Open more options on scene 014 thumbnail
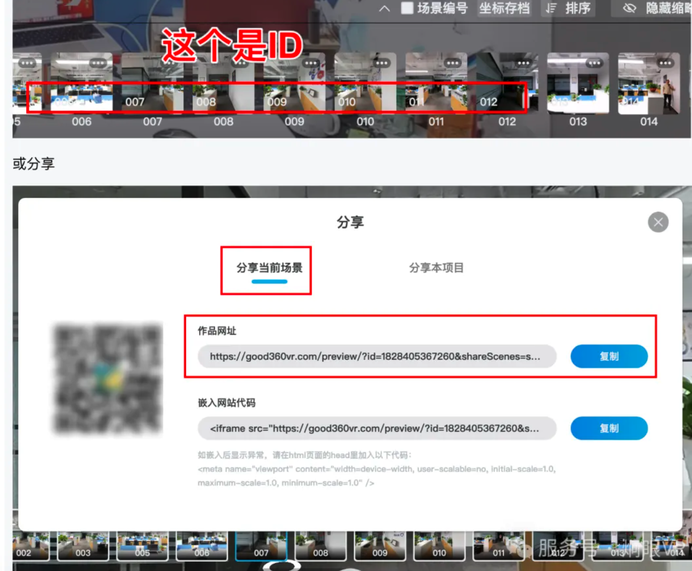 [x=665, y=63]
